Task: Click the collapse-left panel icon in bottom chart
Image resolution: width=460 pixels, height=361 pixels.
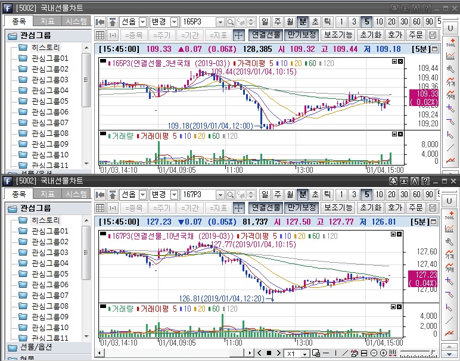Action: point(100,194)
